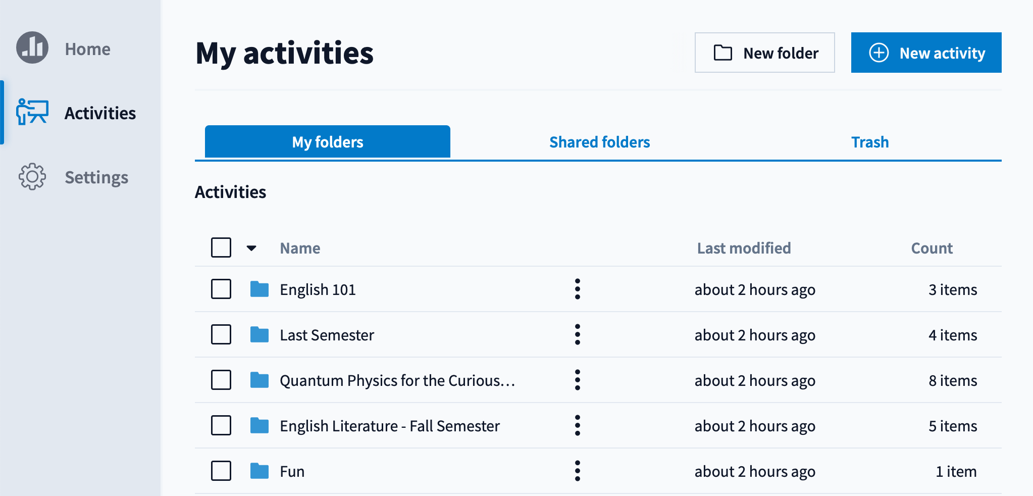Click the Activities presenter icon in sidebar
The width and height of the screenshot is (1033, 496).
[32, 112]
